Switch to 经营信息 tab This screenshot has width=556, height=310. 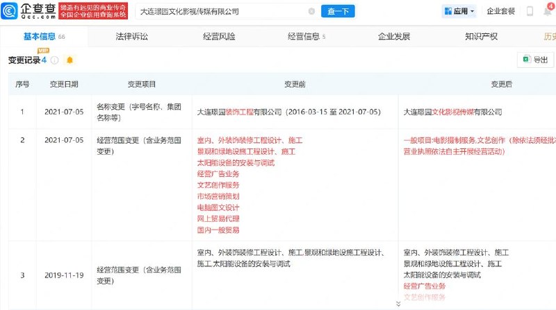[306, 37]
